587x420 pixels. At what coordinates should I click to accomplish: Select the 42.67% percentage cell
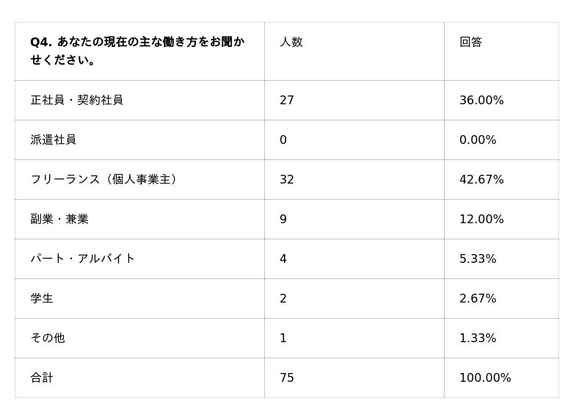point(481,179)
